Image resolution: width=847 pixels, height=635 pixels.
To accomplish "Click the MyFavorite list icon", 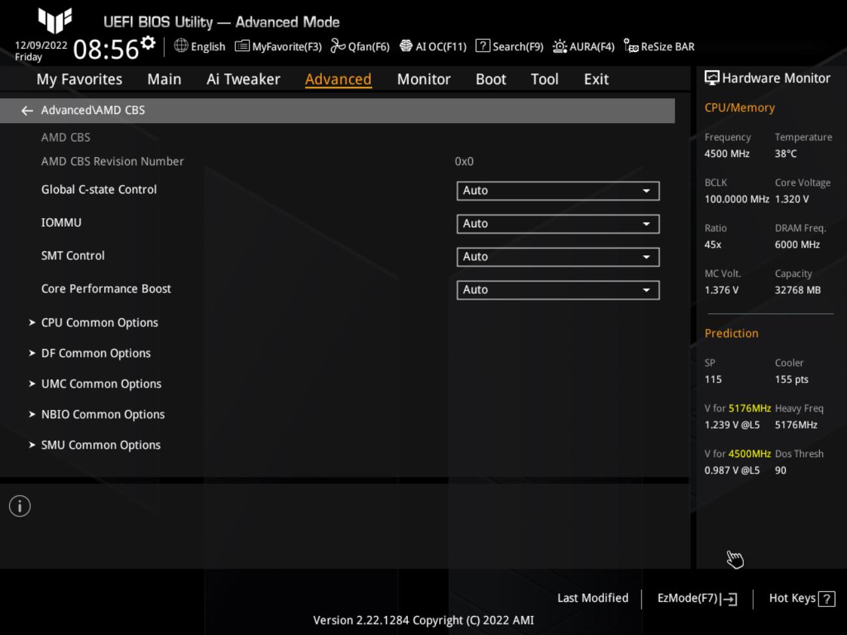I will [x=242, y=46].
